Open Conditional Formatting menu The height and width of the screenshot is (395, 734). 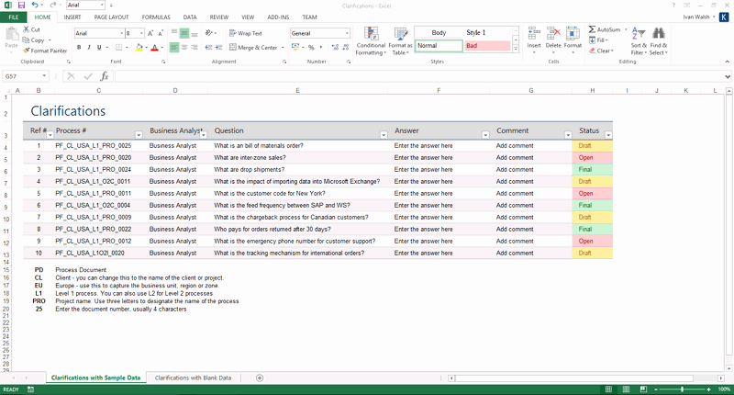371,41
